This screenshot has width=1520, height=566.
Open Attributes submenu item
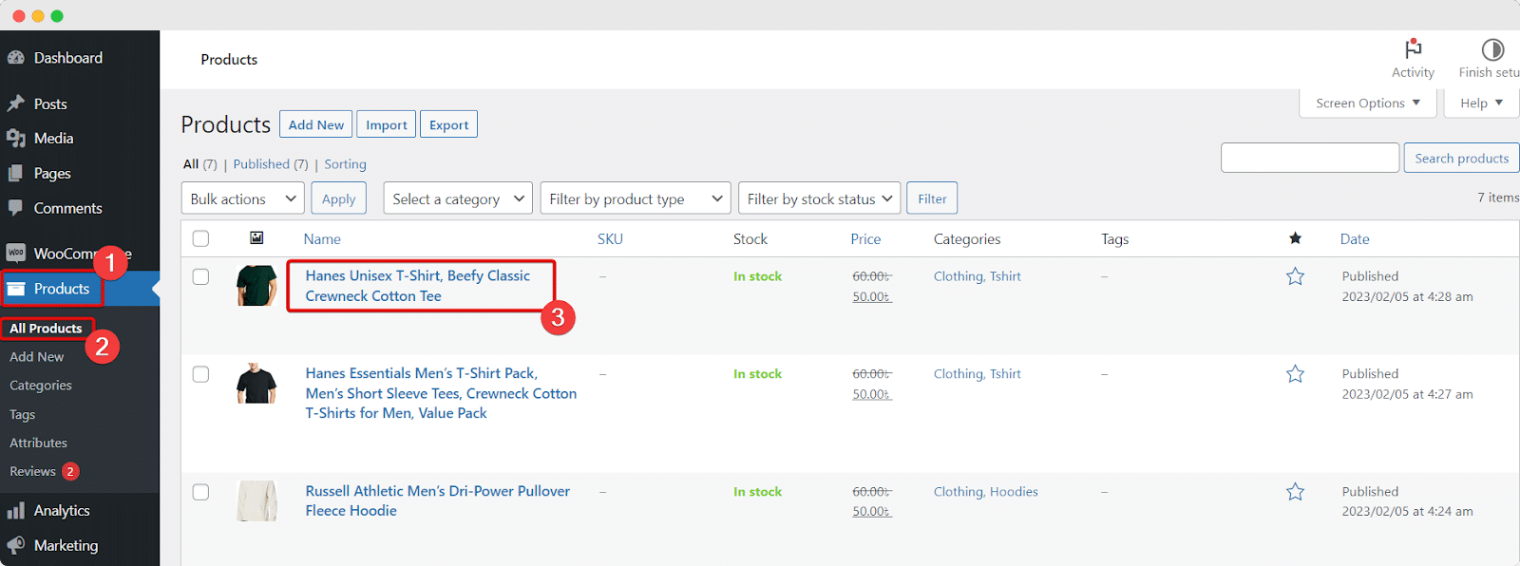click(x=38, y=443)
